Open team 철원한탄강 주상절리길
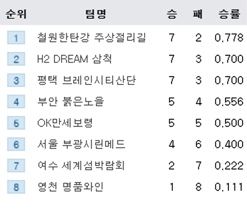This screenshot has height=214, width=247. (x=92, y=37)
